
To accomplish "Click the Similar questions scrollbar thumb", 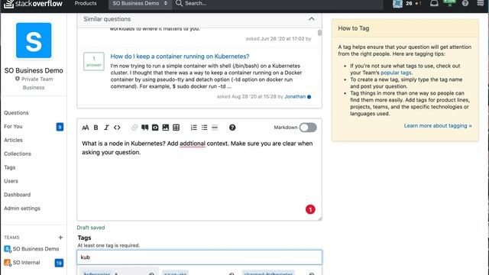I will [319, 33].
